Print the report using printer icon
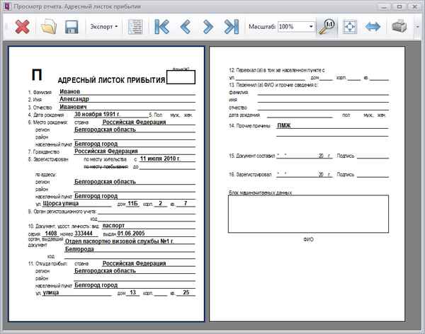 pyautogui.click(x=399, y=27)
